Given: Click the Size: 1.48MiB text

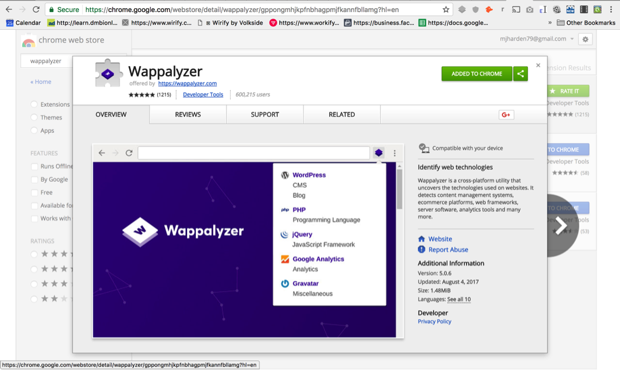Looking at the screenshot, I should tap(434, 291).
